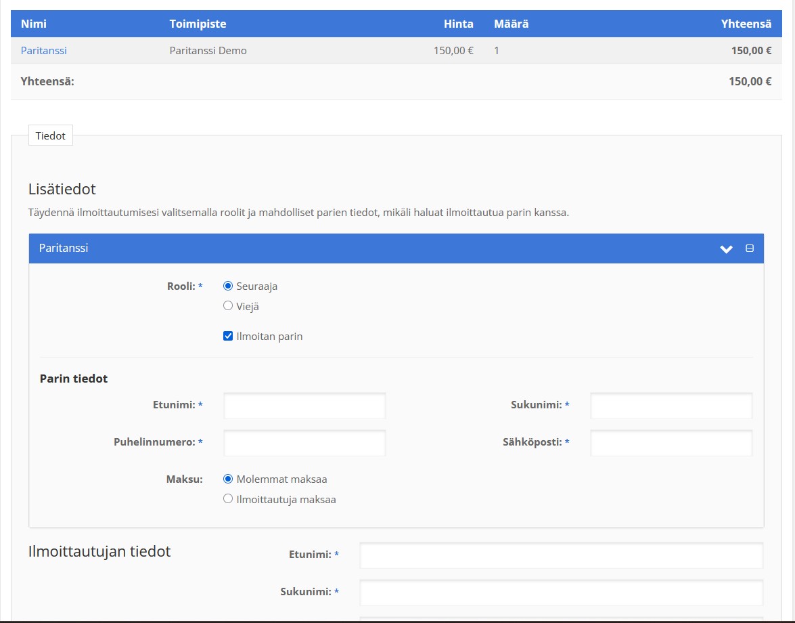This screenshot has height=623, width=795.
Task: Focus the partner's Etunimi field
Action: 304,406
